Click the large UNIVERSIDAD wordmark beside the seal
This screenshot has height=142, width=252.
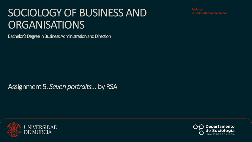pyautogui.click(x=41, y=127)
